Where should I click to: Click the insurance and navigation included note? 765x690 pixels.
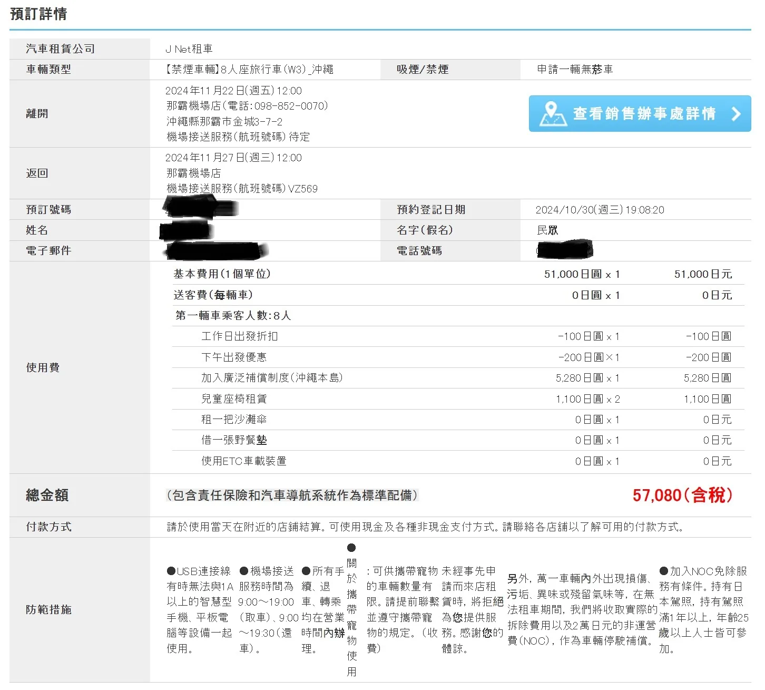click(x=292, y=495)
